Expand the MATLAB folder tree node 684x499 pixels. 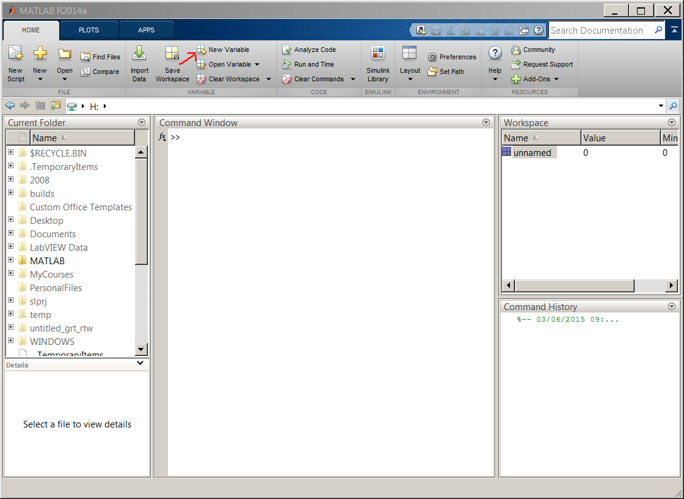pos(10,259)
